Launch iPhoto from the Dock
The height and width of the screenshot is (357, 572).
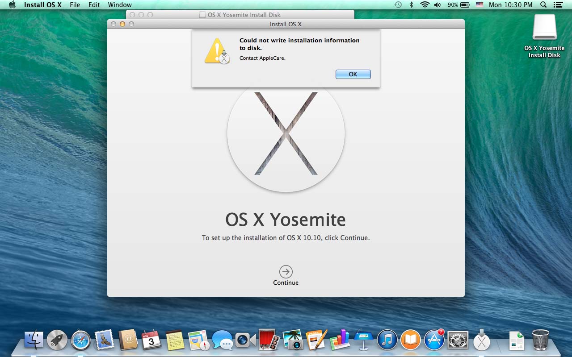coord(293,341)
